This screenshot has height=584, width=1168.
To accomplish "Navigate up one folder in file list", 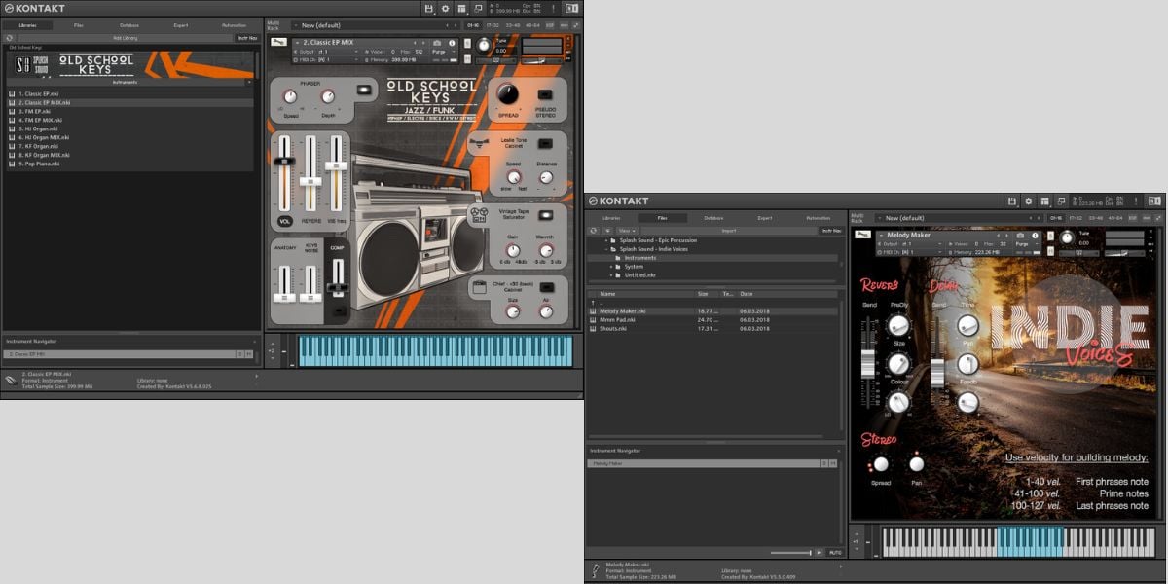I will click(x=594, y=302).
